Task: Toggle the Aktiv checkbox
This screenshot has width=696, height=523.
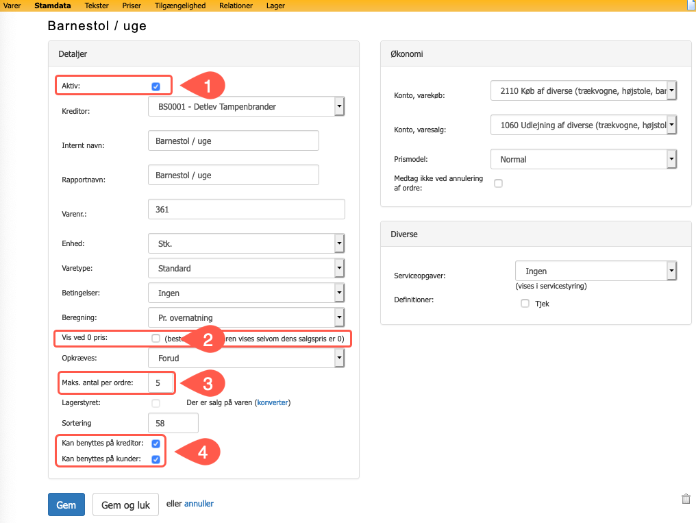Action: click(x=156, y=86)
